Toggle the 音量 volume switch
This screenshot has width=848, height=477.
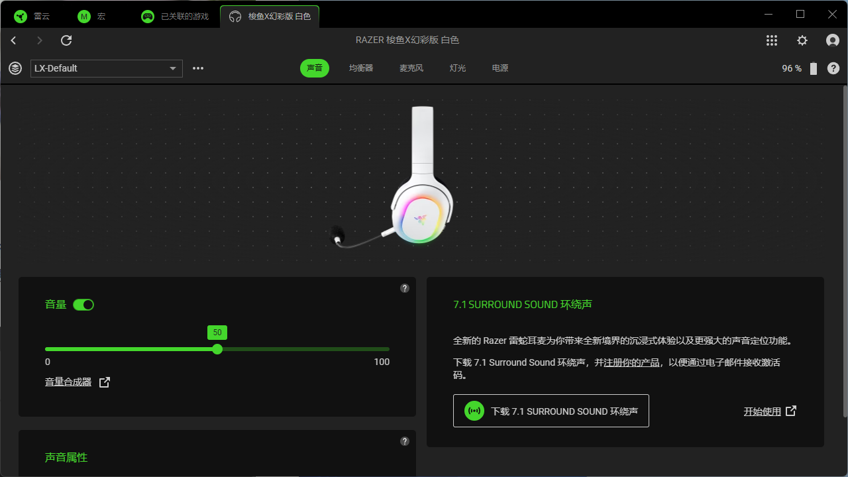click(83, 305)
